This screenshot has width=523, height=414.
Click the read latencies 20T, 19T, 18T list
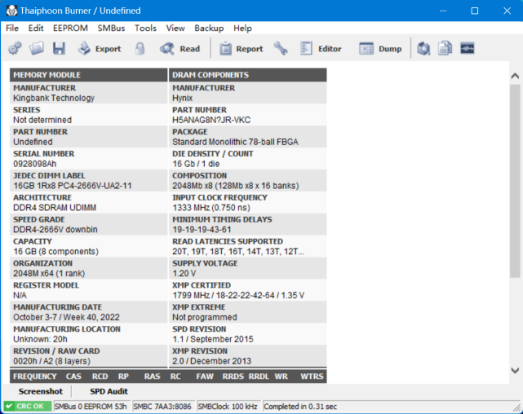pyautogui.click(x=237, y=252)
